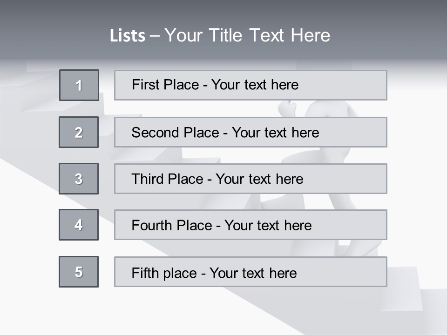Image resolution: width=447 pixels, height=335 pixels.
Task: Select the number 4 box
Action: pos(79,225)
